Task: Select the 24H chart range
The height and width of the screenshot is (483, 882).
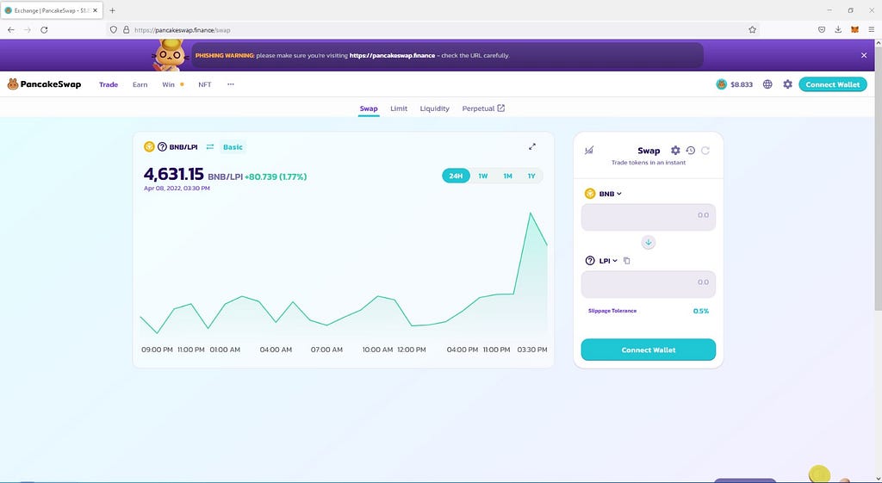Action: click(x=456, y=176)
